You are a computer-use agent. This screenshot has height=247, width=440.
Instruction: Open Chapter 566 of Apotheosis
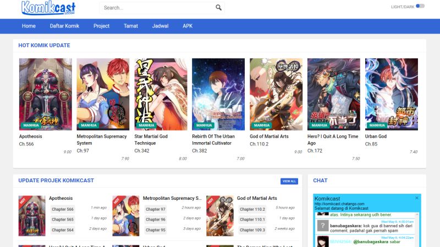(x=63, y=209)
